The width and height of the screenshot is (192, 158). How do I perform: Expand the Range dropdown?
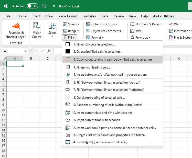[x=71, y=31]
